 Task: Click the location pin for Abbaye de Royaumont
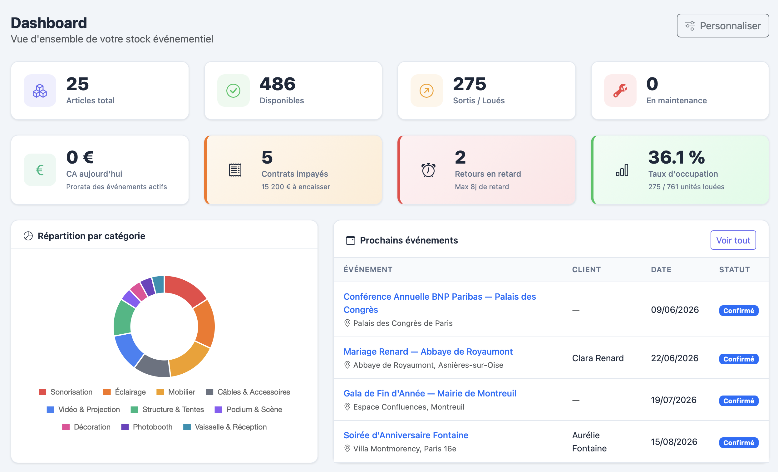click(347, 365)
